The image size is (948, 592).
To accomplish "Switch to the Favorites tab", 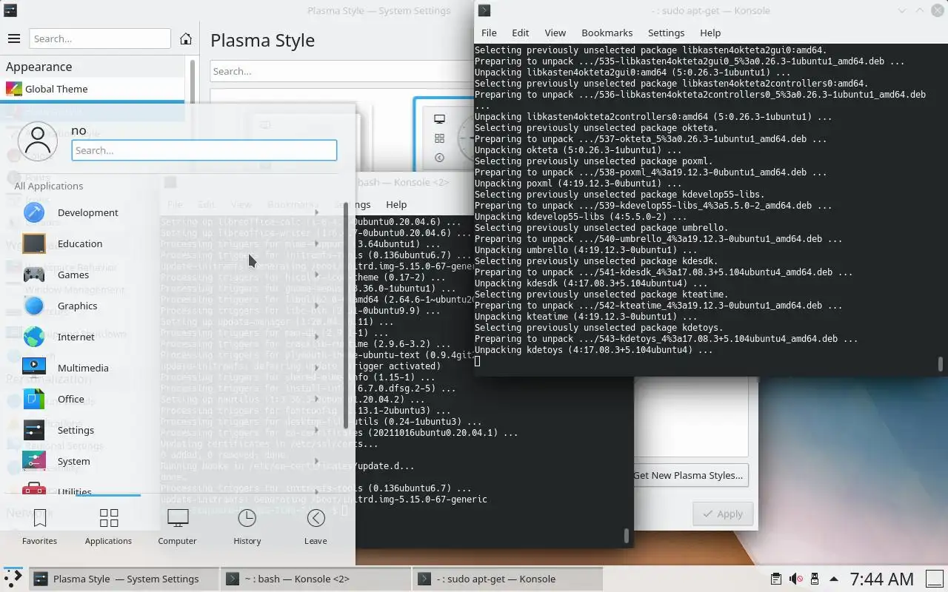I will point(40,527).
